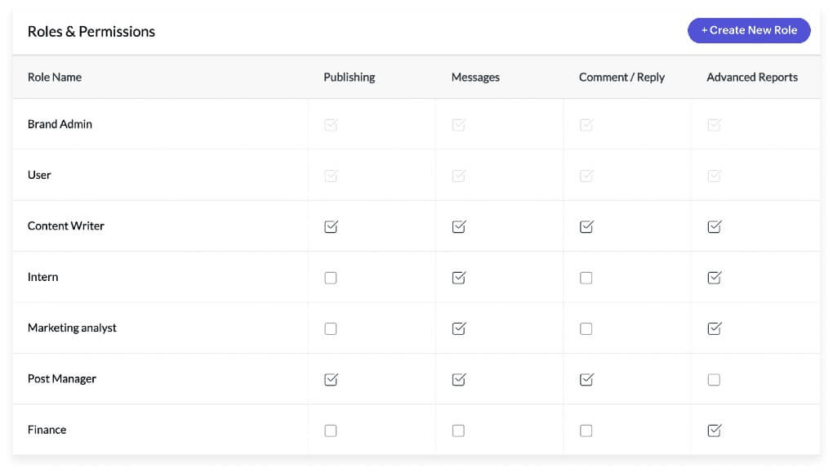
Task: Enable Advanced Reports for Post Manager
Action: pyautogui.click(x=714, y=379)
